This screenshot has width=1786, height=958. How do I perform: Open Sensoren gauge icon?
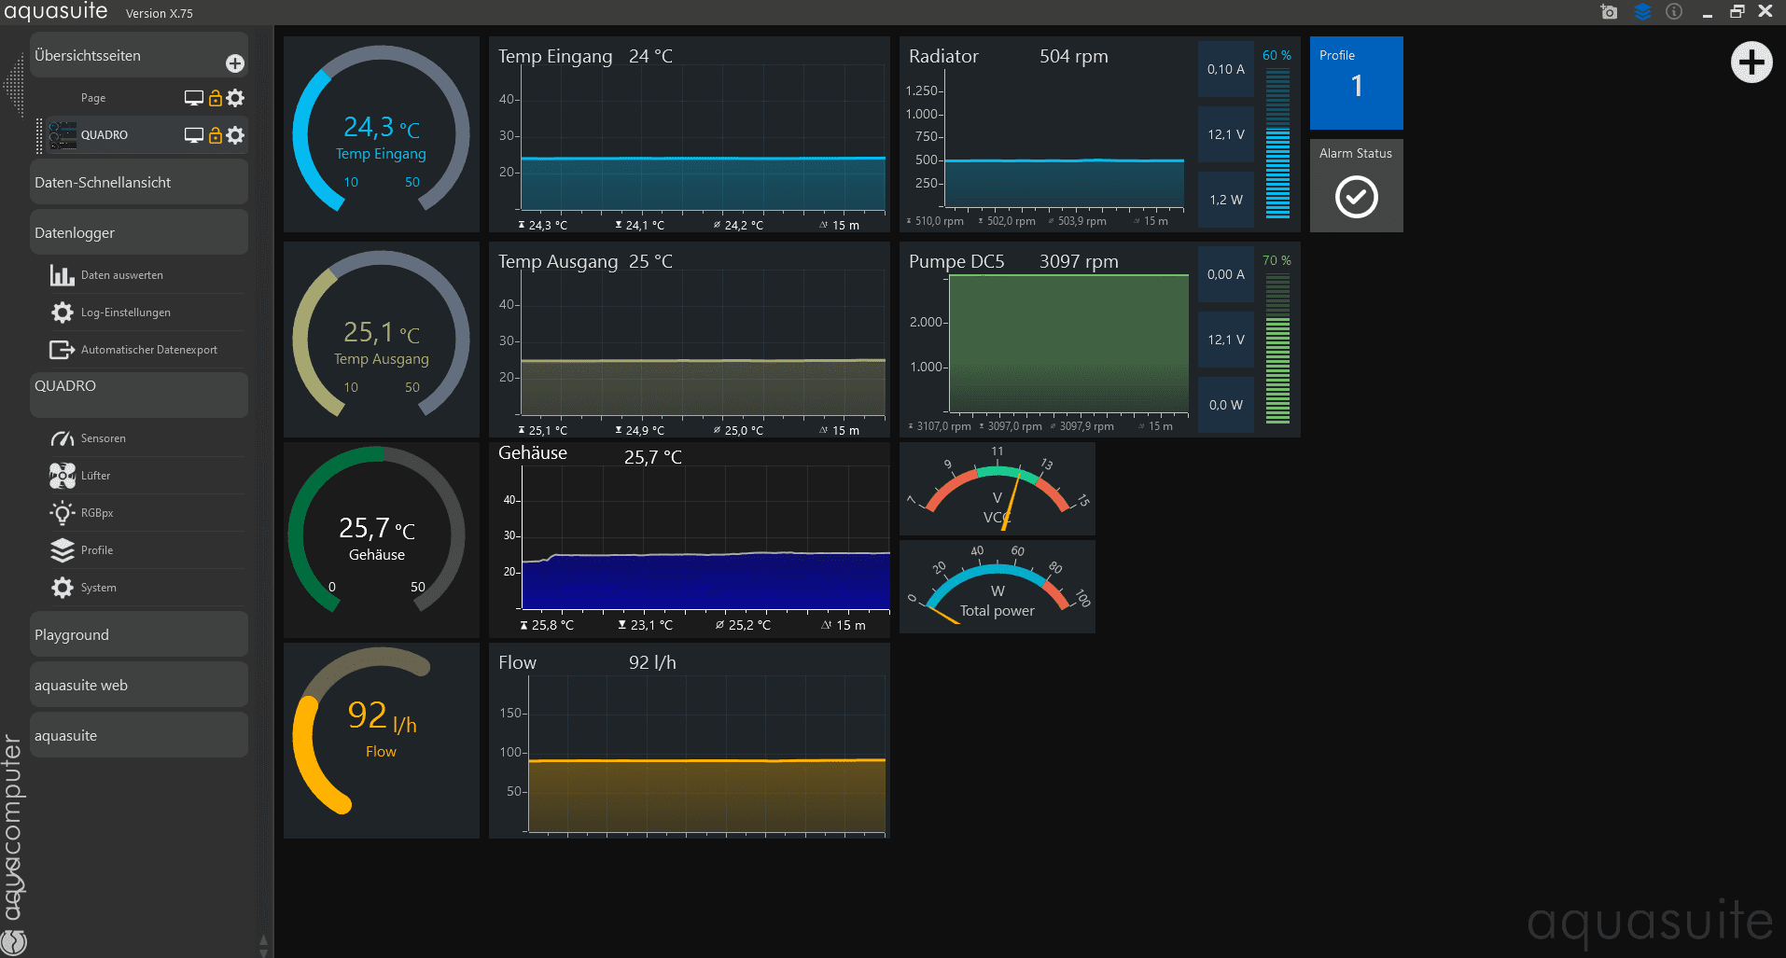(x=62, y=438)
